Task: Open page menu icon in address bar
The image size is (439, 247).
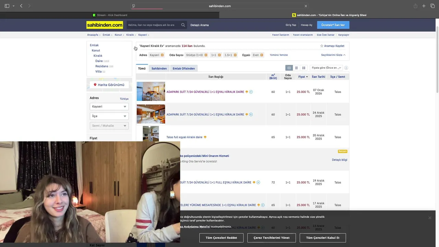Action: 133,6
